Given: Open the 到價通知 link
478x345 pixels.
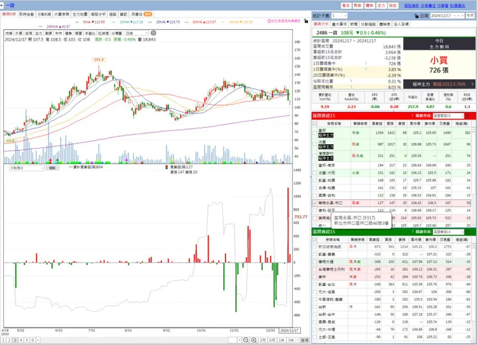Looking at the screenshot, I should point(457,6).
